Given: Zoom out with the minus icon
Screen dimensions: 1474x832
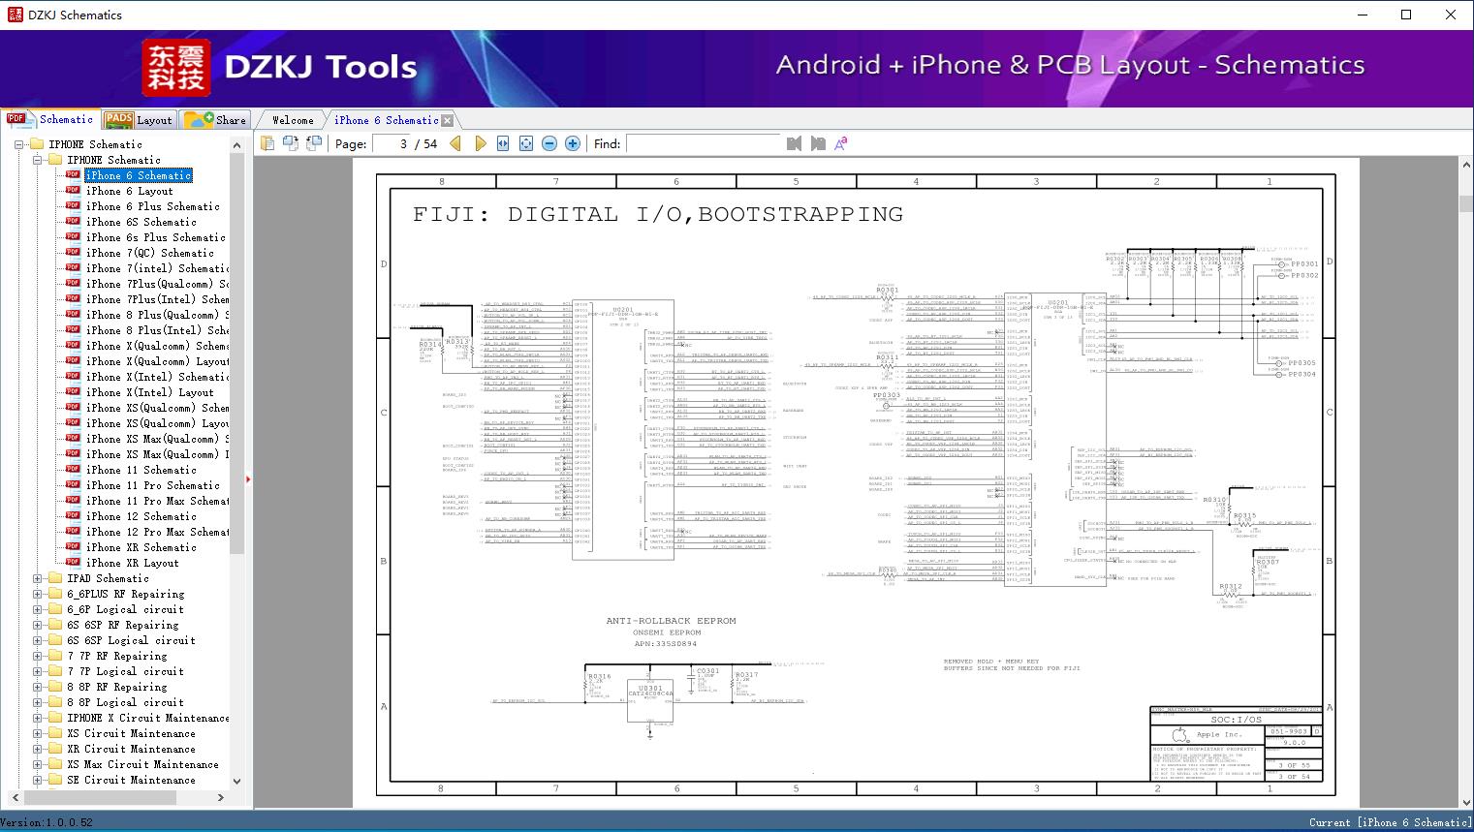Looking at the screenshot, I should pyautogui.click(x=549, y=143).
